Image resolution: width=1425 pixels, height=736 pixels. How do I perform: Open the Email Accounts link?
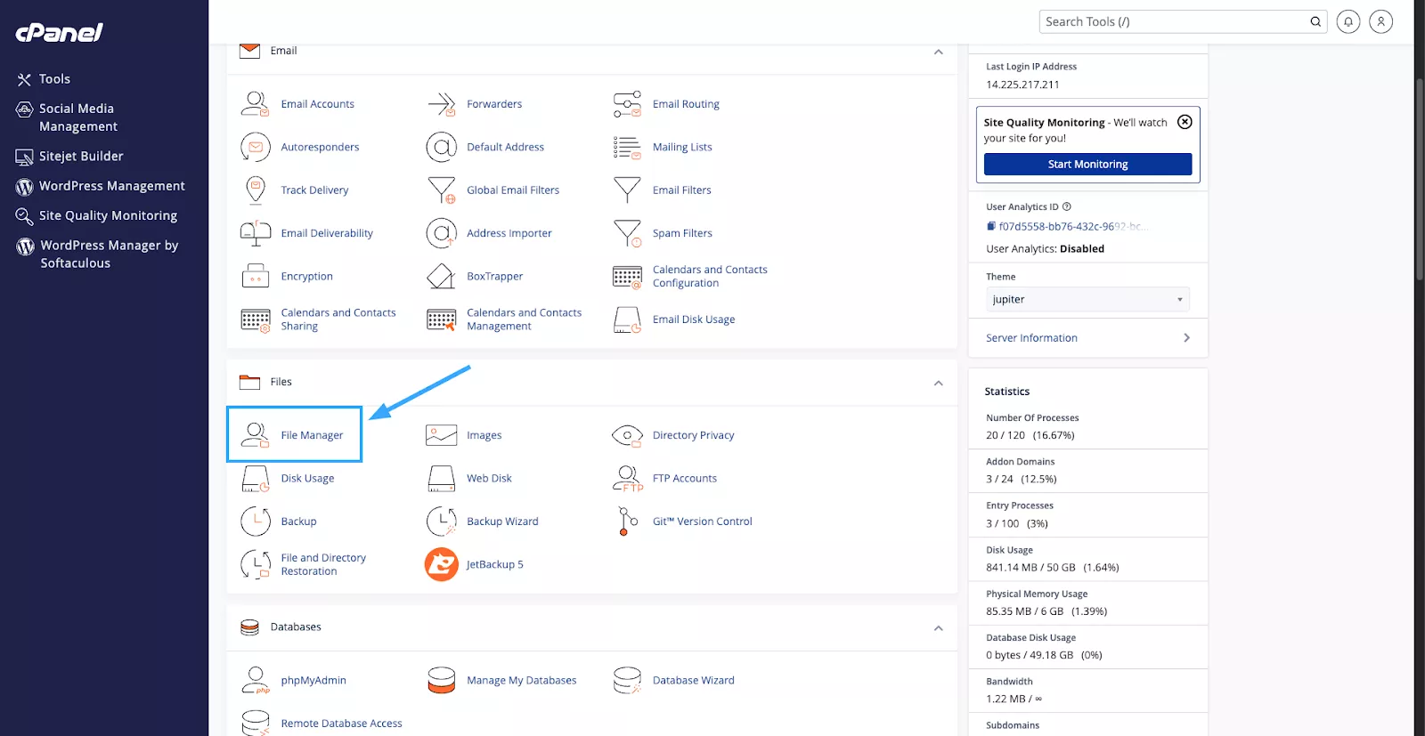click(317, 104)
